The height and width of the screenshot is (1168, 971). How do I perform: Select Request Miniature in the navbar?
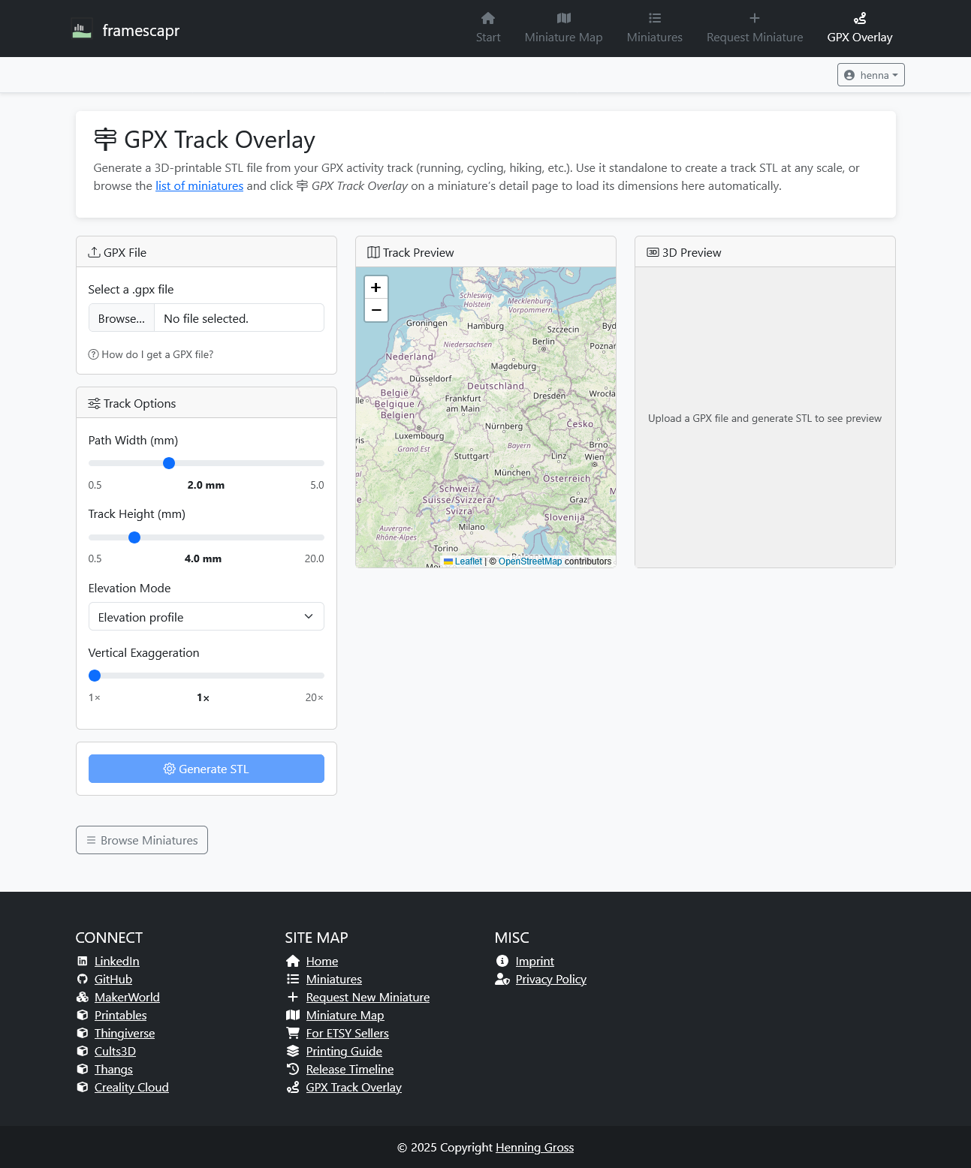(x=755, y=29)
